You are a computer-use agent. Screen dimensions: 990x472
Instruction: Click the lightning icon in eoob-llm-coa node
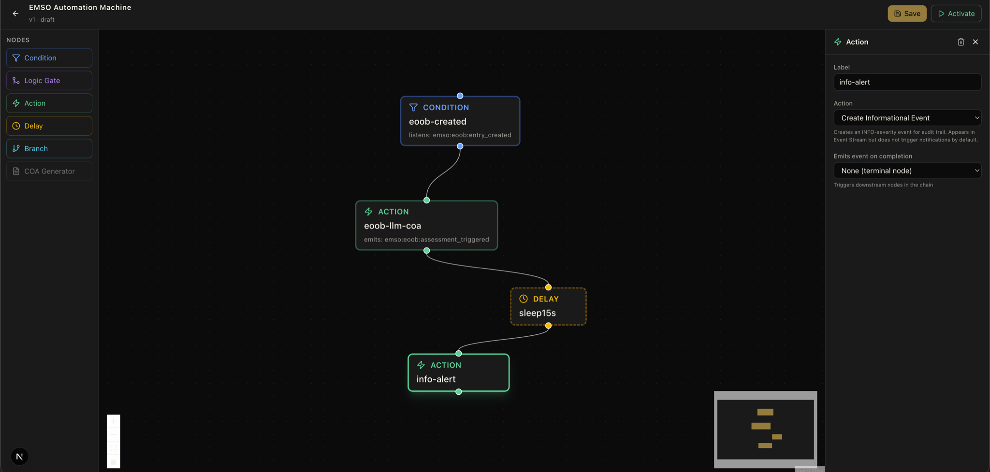368,212
